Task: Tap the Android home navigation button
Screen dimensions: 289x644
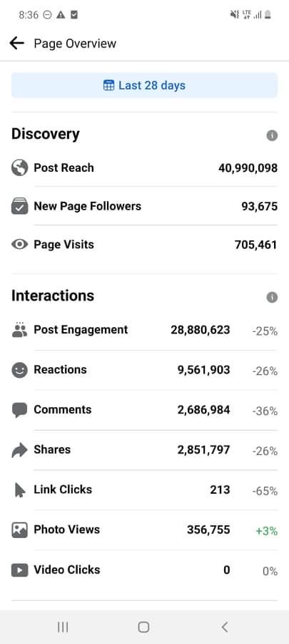Action: [143, 627]
